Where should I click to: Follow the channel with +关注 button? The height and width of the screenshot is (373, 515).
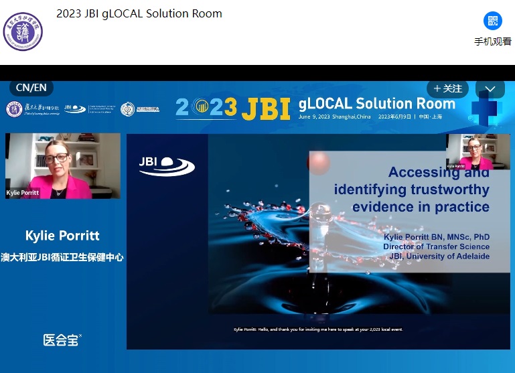[x=447, y=88]
